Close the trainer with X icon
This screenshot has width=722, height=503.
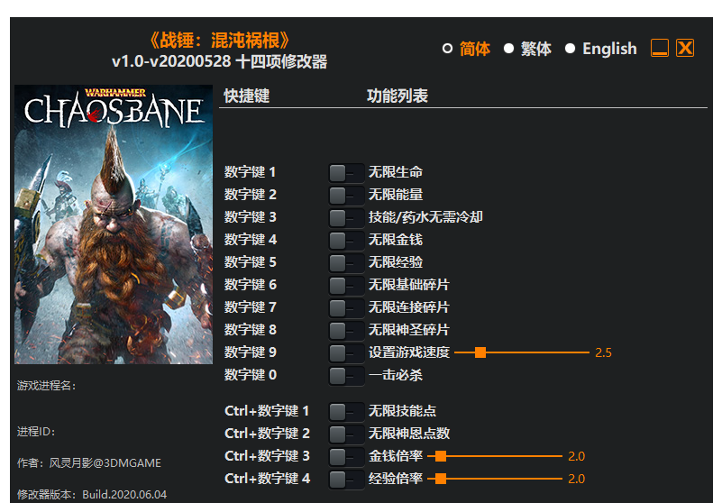pos(685,48)
